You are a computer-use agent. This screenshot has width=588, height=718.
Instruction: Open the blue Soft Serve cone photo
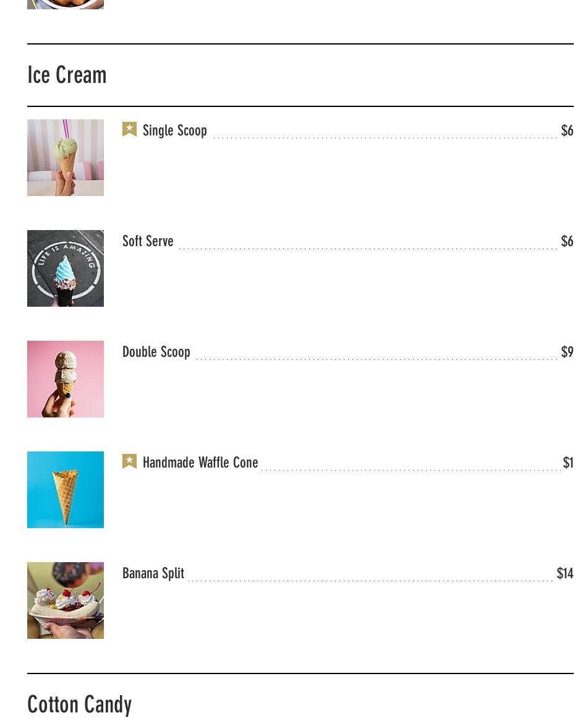(x=66, y=268)
